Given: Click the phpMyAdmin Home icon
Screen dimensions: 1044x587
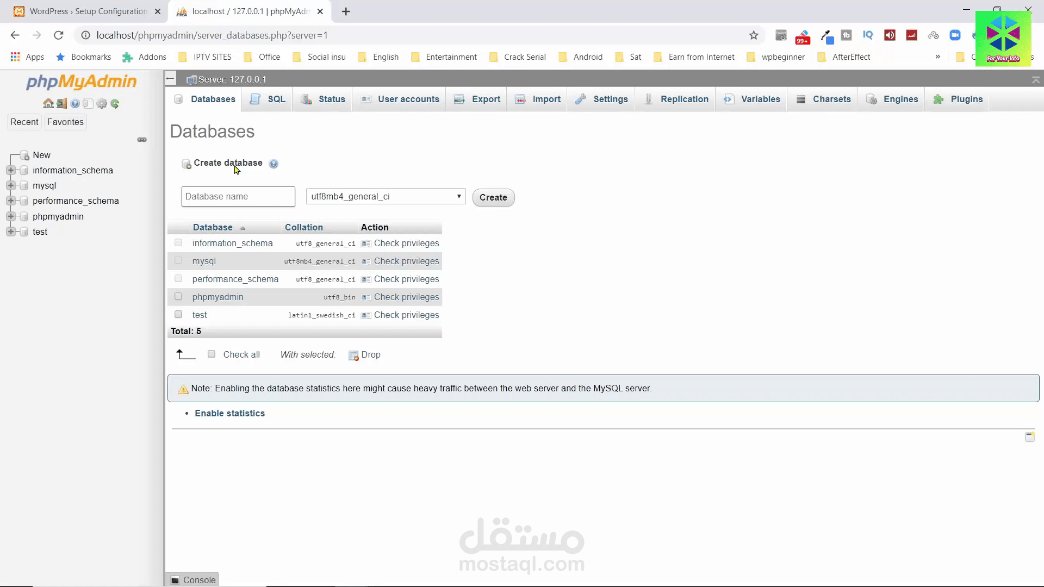Looking at the screenshot, I should pos(48,103).
